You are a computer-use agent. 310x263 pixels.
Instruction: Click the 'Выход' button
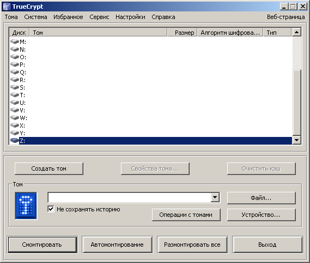pos(268,245)
